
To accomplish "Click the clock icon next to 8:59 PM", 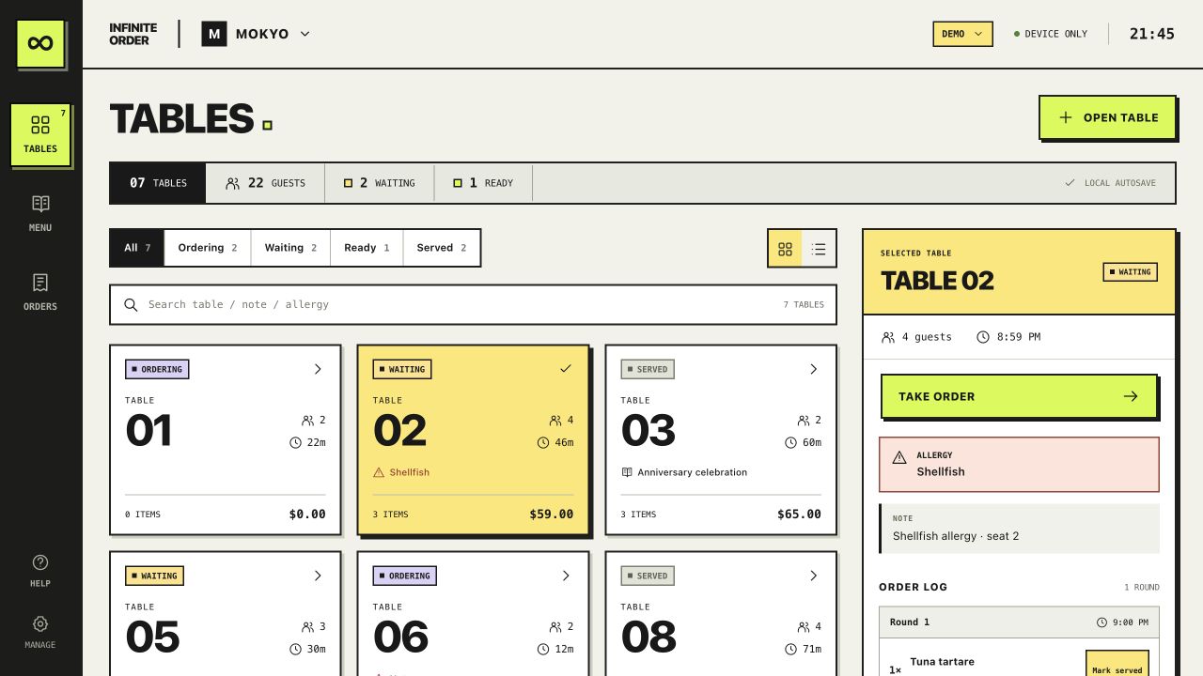I will (x=983, y=337).
